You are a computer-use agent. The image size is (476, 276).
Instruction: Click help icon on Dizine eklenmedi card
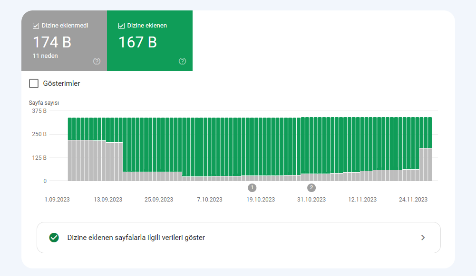[97, 62]
